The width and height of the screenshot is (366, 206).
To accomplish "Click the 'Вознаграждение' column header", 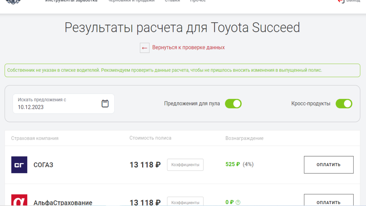I will click(x=244, y=138).
